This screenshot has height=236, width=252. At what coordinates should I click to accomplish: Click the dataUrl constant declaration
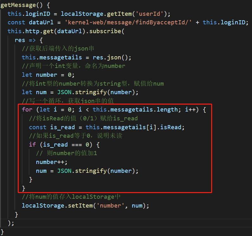(41, 22)
